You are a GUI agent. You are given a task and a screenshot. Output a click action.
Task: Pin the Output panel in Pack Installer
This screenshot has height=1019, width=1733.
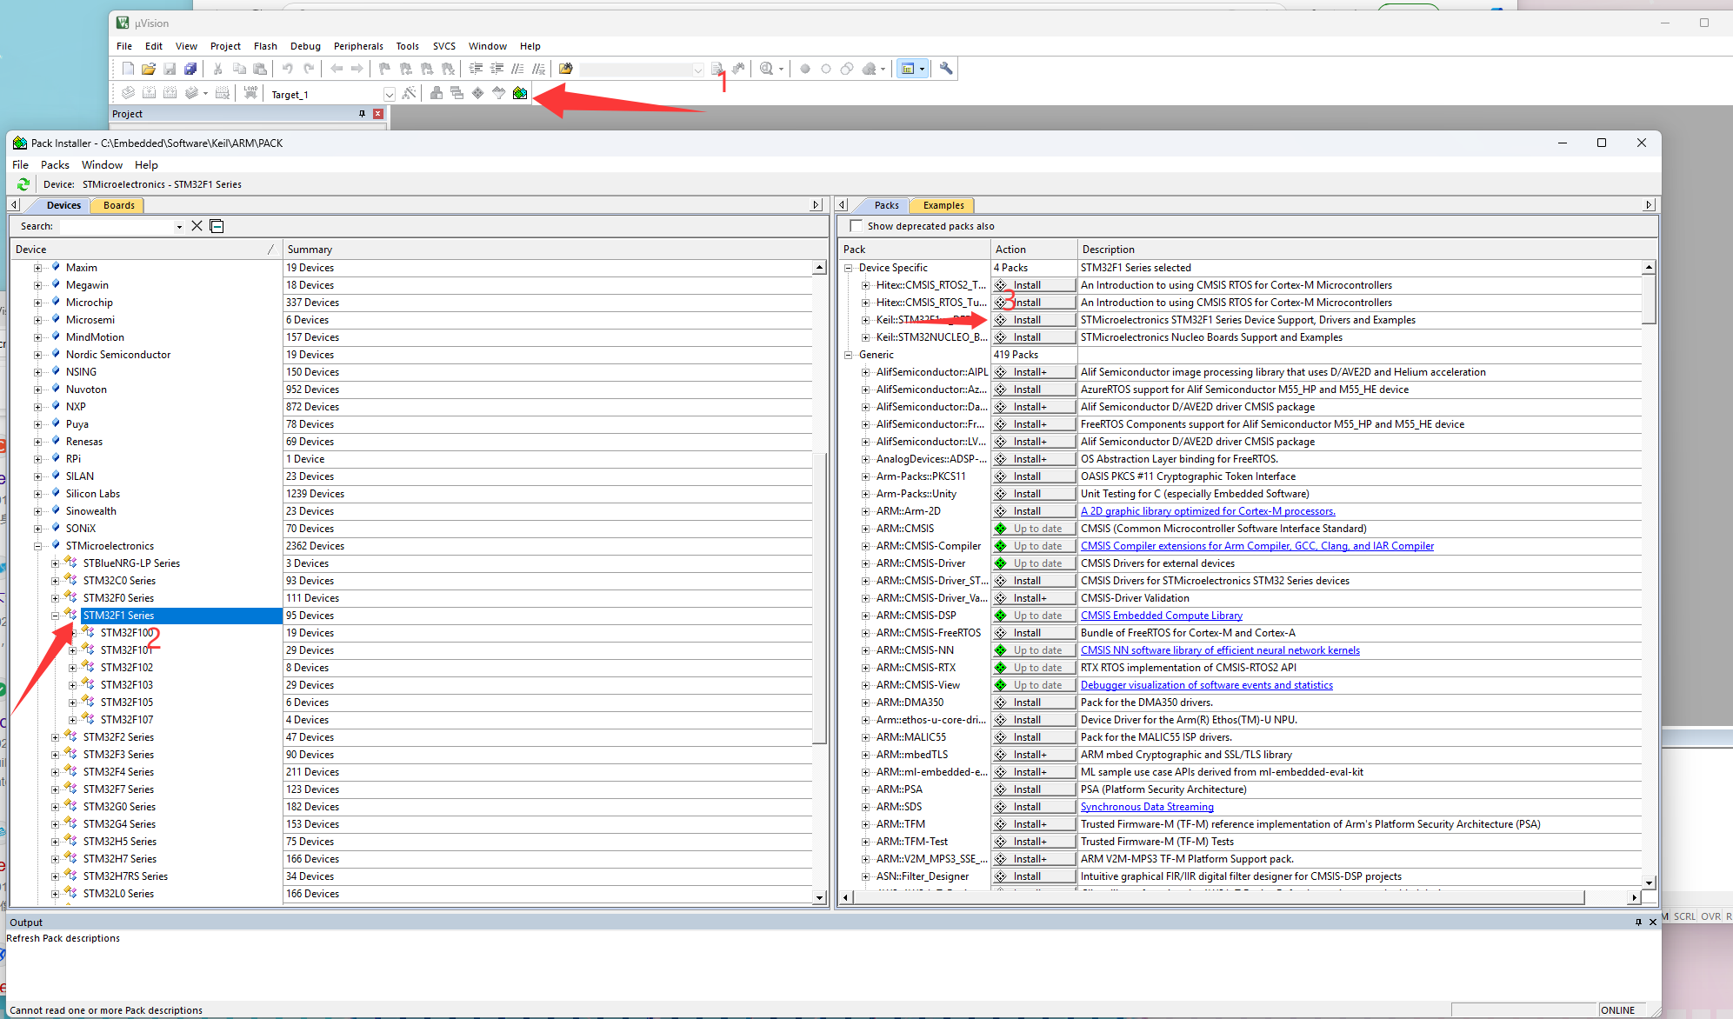(x=1638, y=922)
